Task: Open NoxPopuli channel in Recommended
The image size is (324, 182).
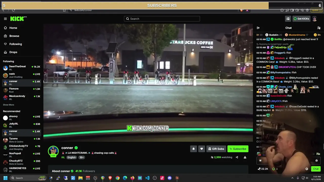Action: pos(21,155)
